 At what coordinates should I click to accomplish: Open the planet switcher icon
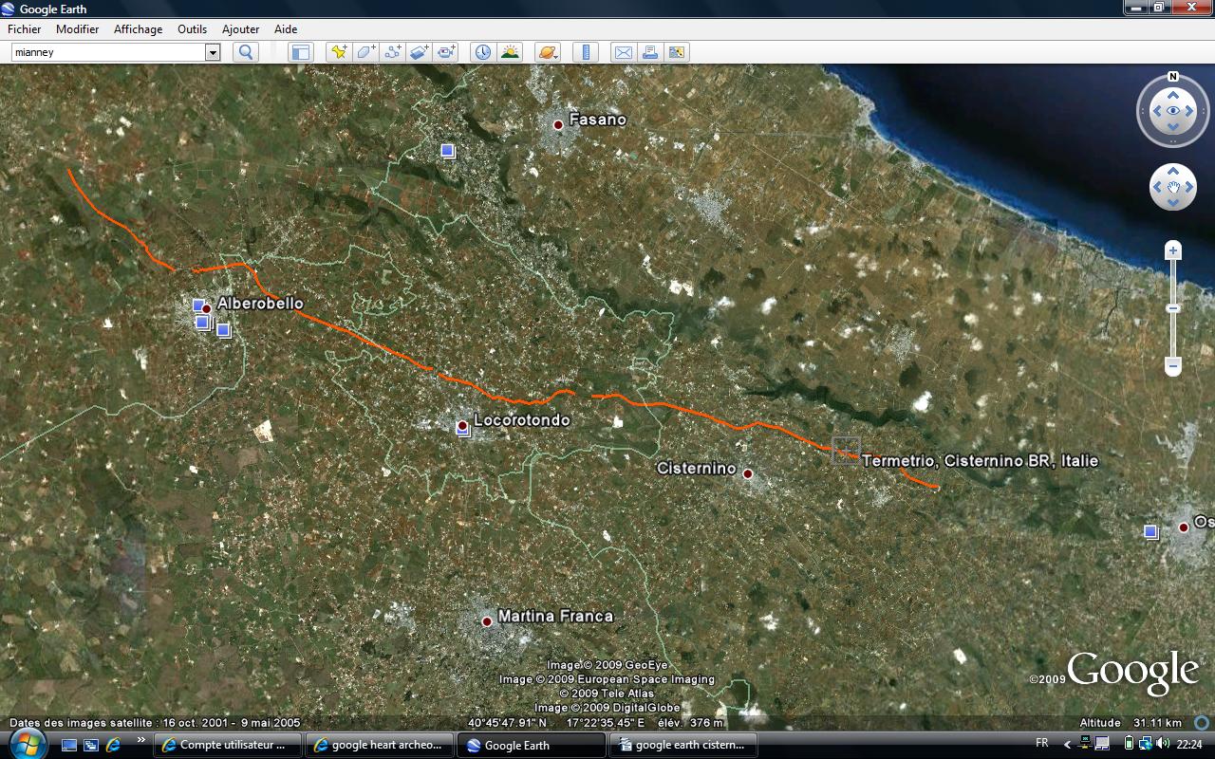(x=548, y=52)
